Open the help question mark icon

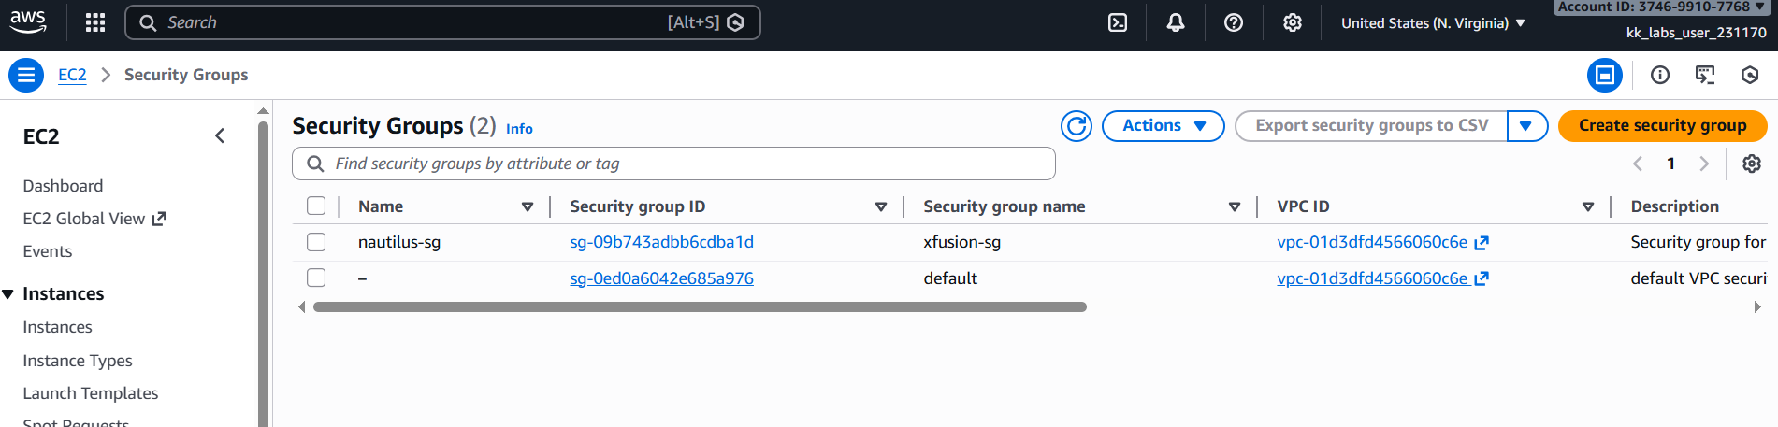1234,22
